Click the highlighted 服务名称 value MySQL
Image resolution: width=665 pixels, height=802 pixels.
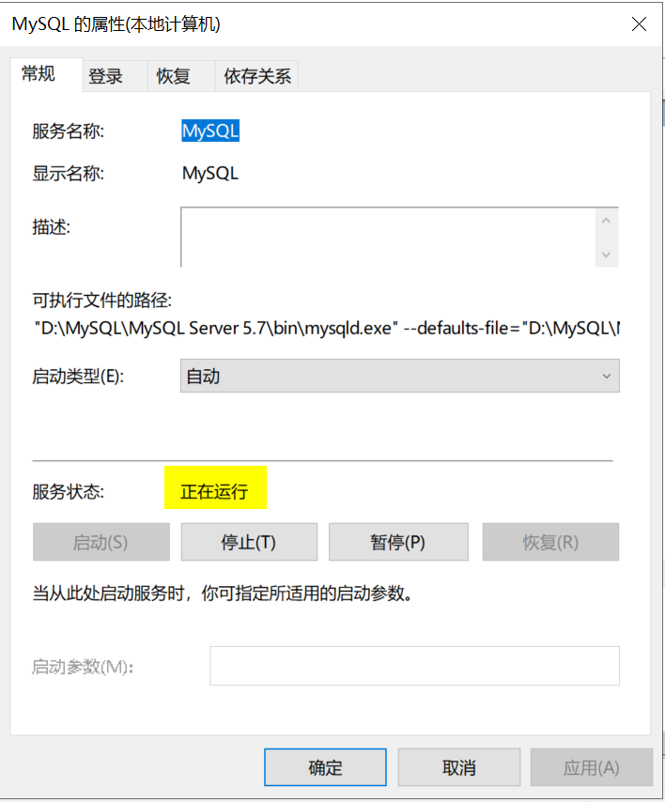pos(210,131)
